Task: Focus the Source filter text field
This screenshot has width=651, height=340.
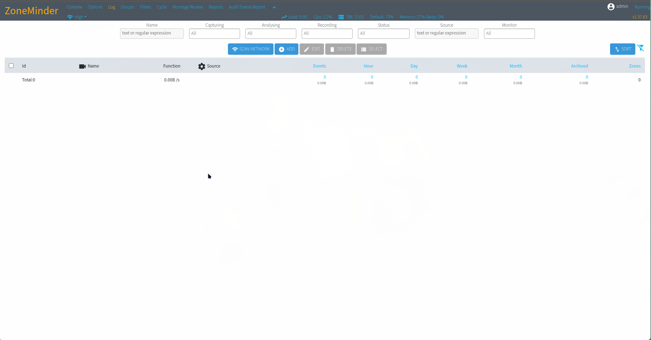Action: tap(447, 33)
